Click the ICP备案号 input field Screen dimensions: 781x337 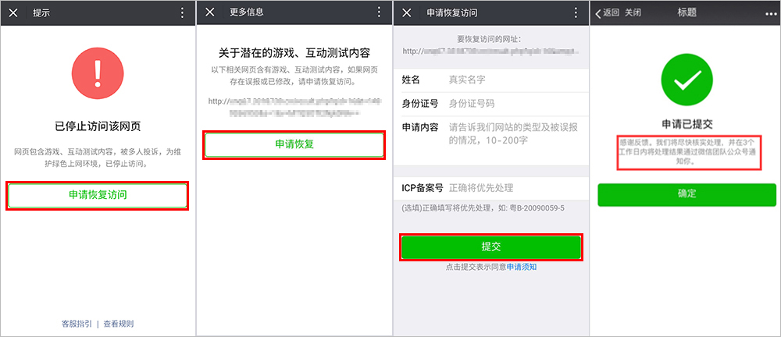pos(515,188)
